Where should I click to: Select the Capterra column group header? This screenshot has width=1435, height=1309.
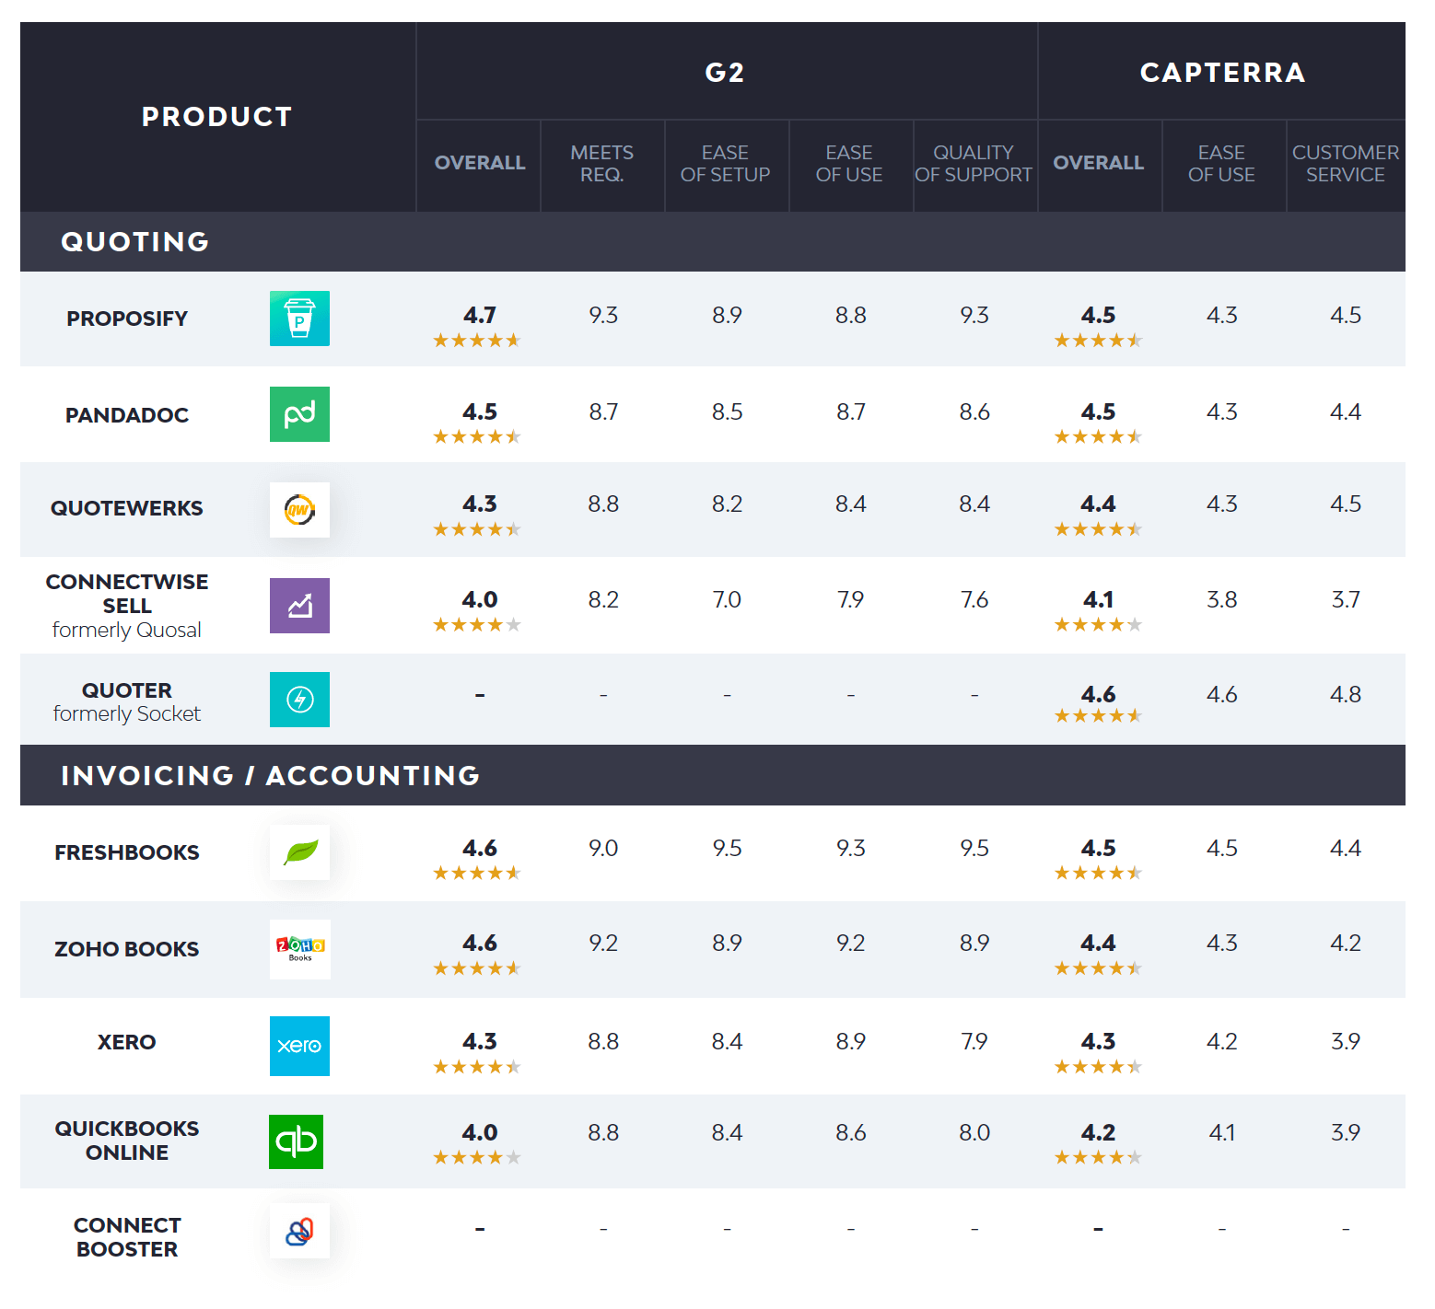click(x=1221, y=73)
